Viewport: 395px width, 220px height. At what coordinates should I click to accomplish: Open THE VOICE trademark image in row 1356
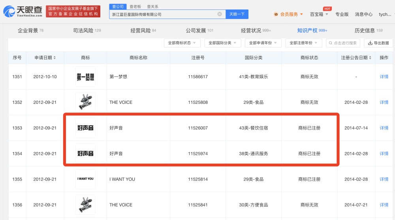tap(85, 205)
